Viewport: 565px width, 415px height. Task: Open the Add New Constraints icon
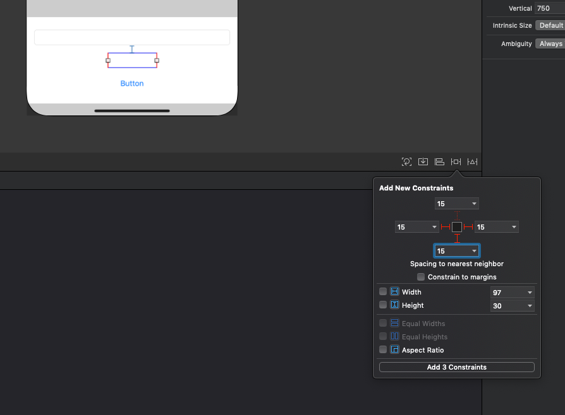pos(456,162)
